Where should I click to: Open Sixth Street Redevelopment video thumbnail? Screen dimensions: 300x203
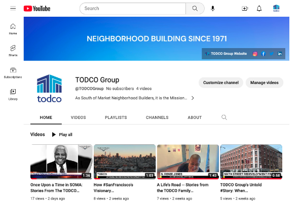[251, 162]
